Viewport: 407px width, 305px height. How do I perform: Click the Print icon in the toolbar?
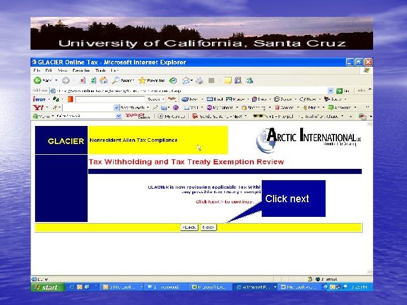point(200,81)
